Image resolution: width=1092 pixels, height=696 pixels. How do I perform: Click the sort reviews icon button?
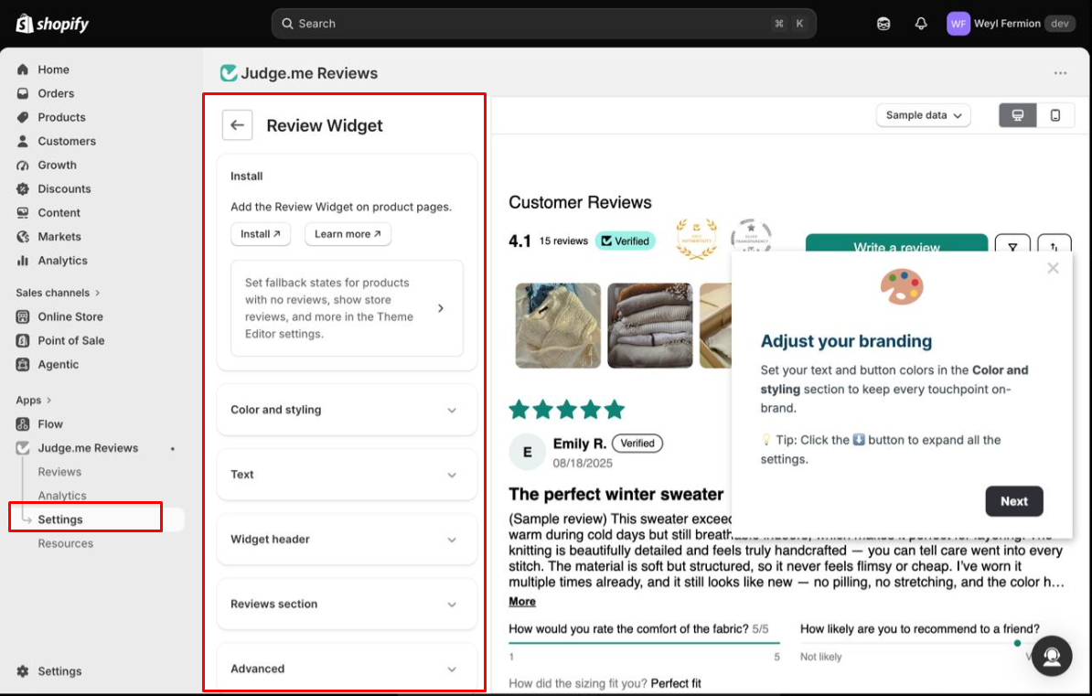[x=1055, y=245]
